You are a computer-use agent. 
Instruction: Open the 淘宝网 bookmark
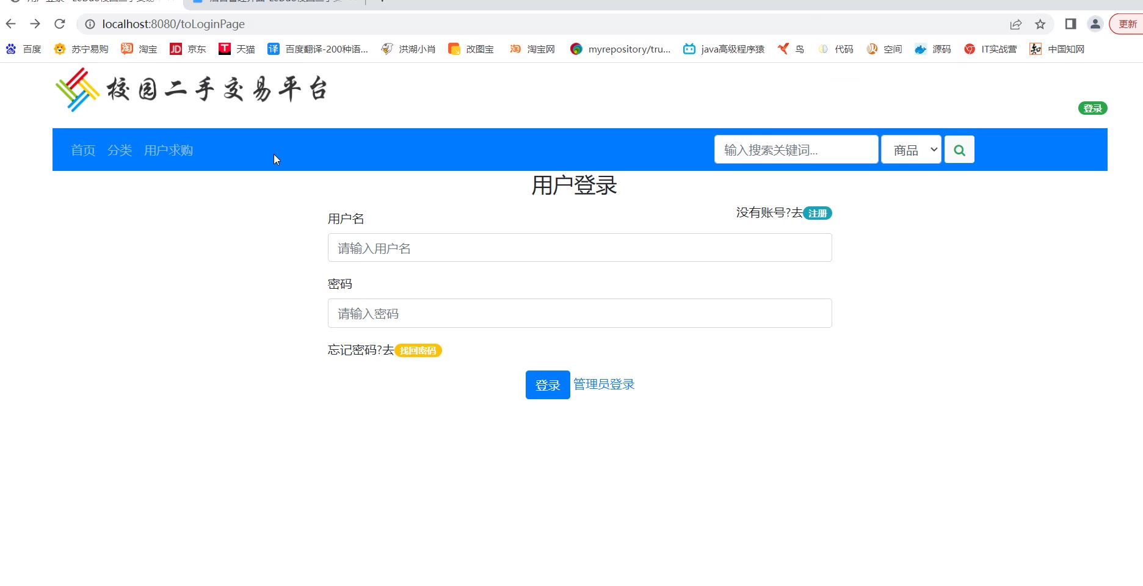pos(532,49)
